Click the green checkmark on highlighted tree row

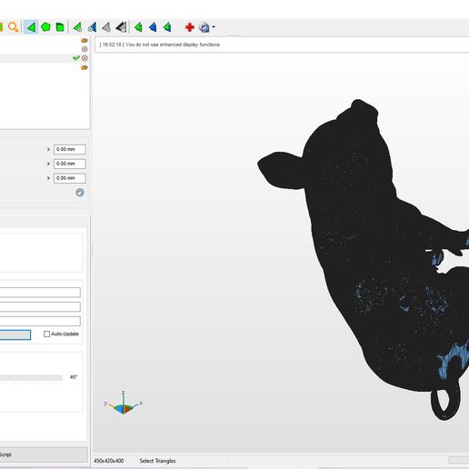point(76,57)
